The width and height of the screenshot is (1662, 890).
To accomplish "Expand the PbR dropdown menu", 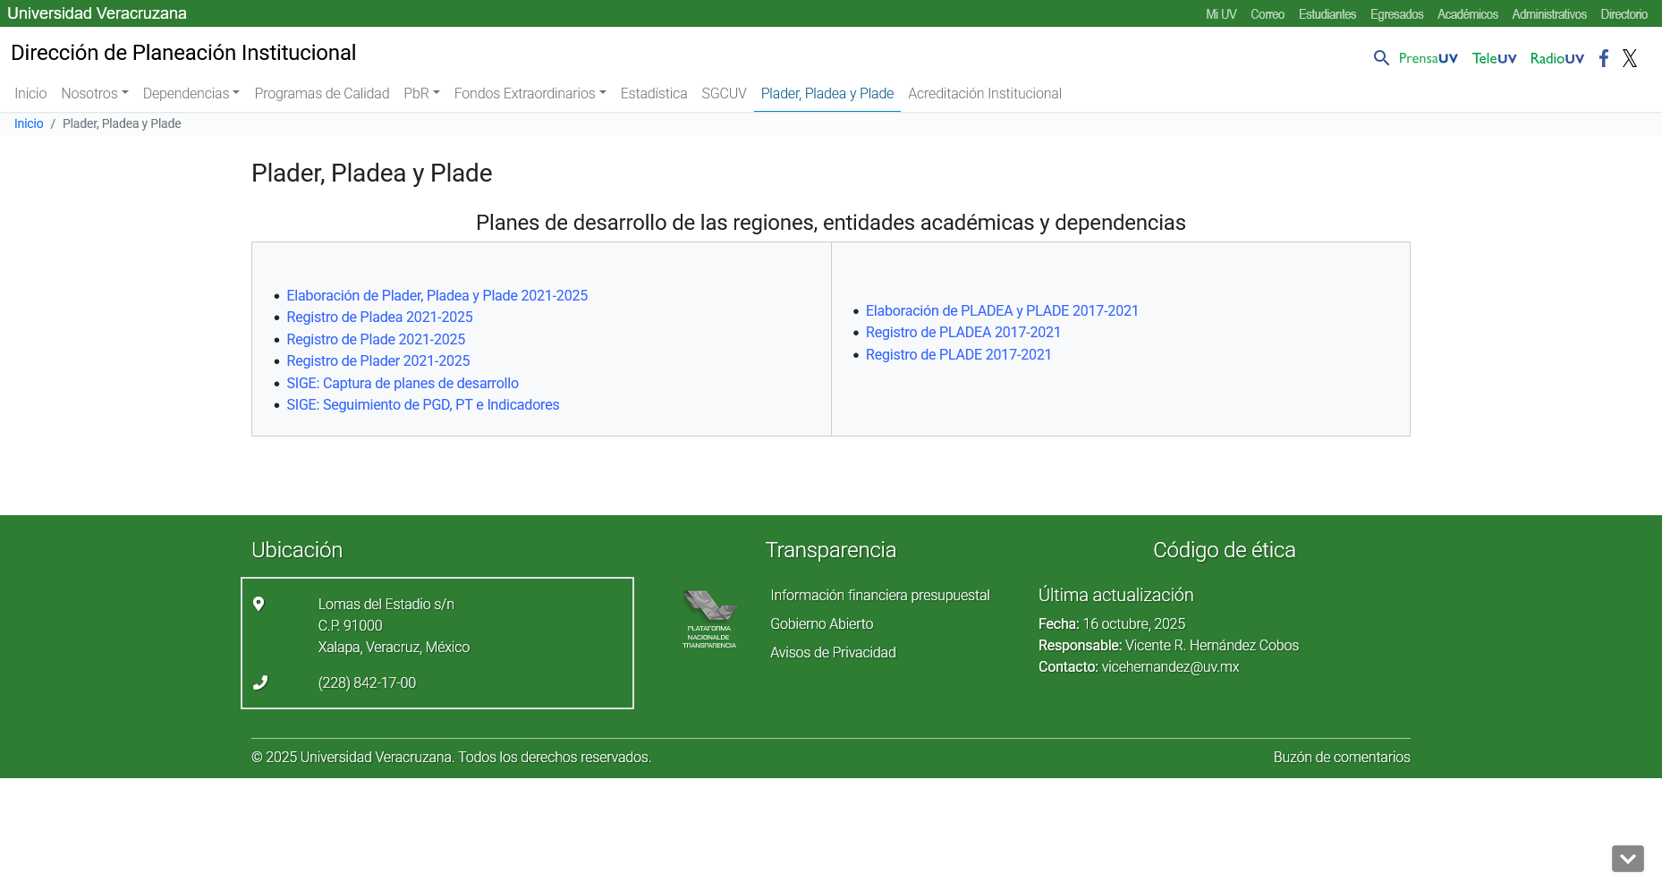I will tap(421, 93).
